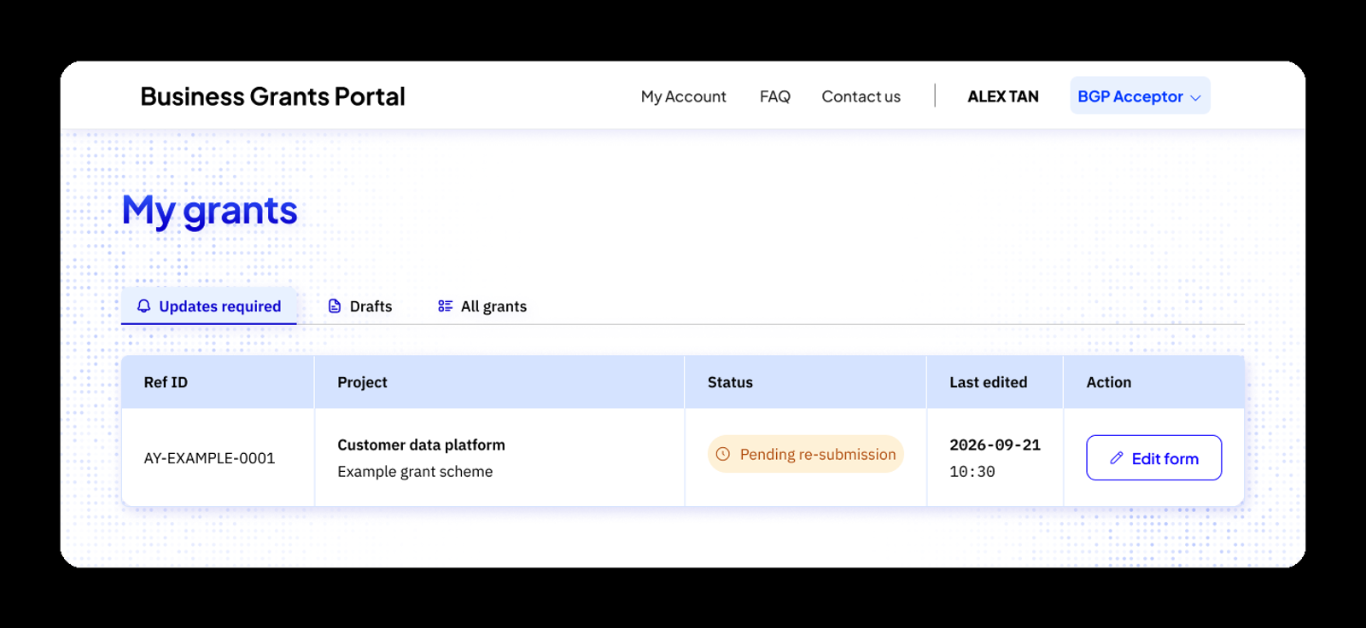This screenshot has height=628, width=1366.
Task: Select the Updates required tab
Action: point(209,306)
